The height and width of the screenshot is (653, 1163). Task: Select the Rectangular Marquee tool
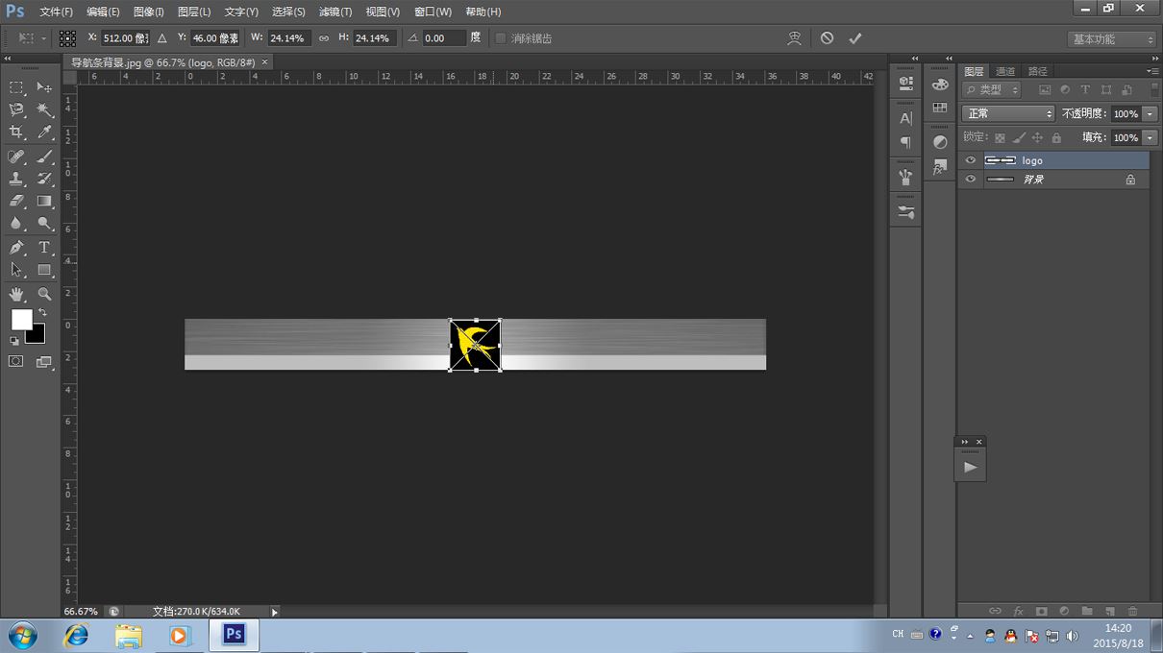pyautogui.click(x=16, y=87)
